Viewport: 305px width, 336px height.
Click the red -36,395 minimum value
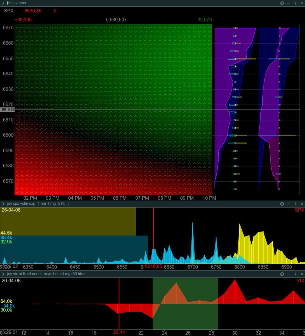coord(23,20)
